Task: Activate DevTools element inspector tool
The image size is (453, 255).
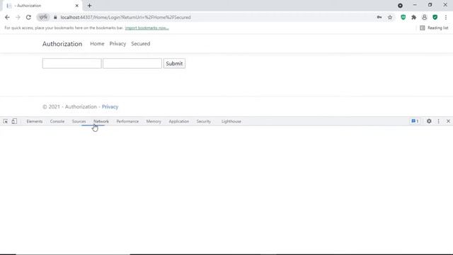Action: point(6,121)
